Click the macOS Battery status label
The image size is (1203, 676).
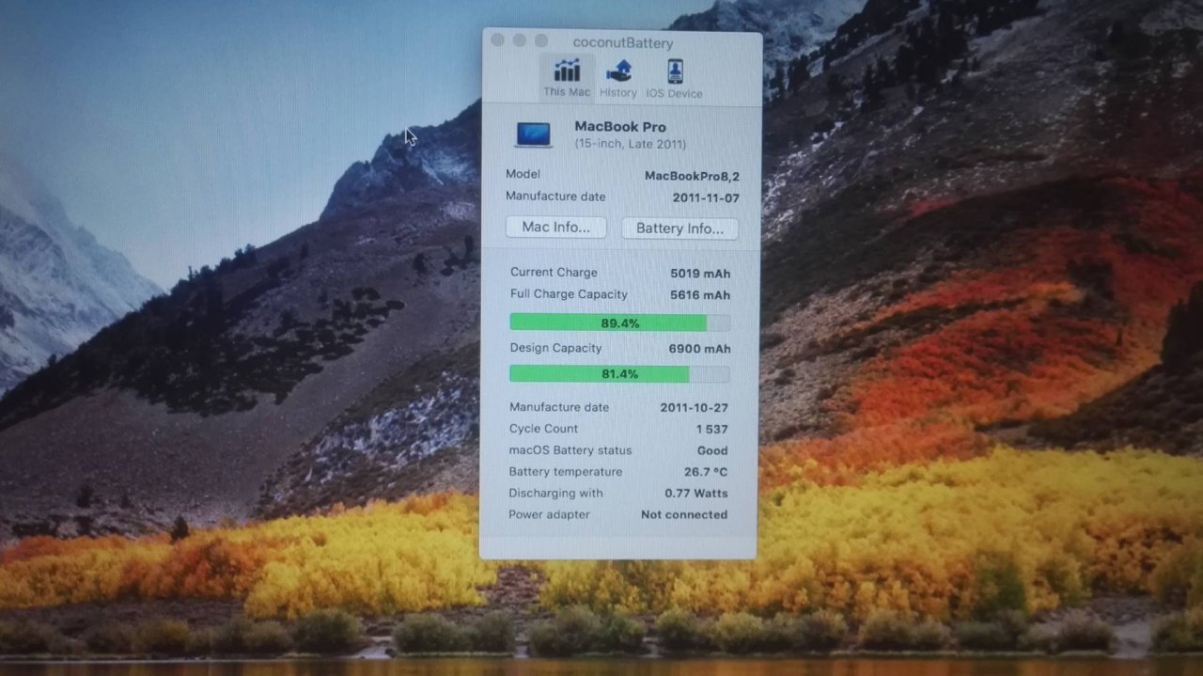570,450
